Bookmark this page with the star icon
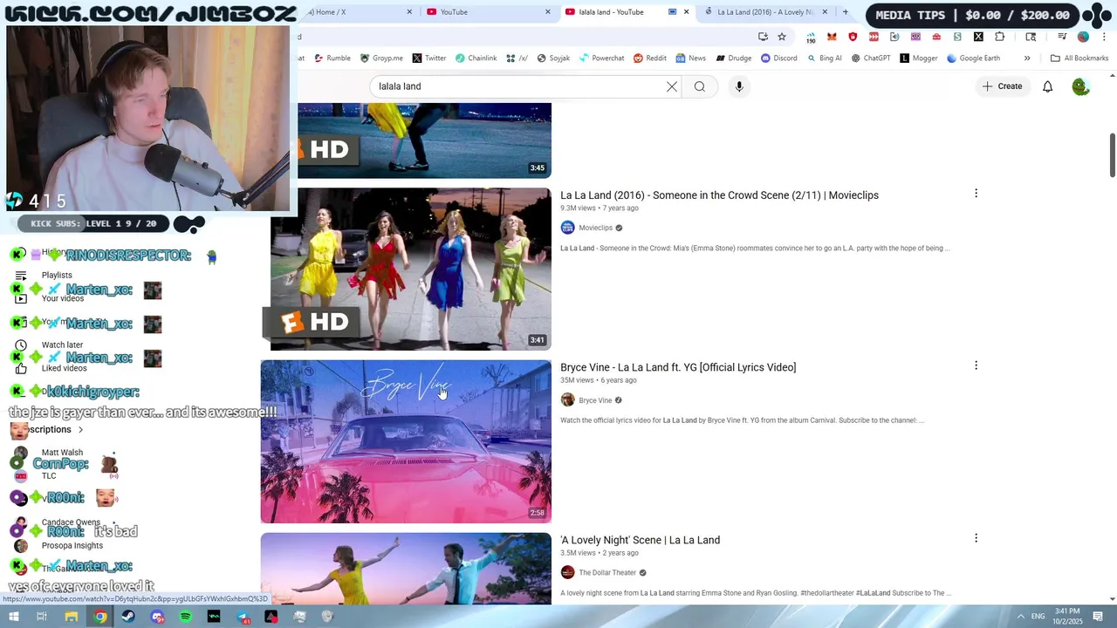The image size is (1117, 628). pyautogui.click(x=782, y=37)
